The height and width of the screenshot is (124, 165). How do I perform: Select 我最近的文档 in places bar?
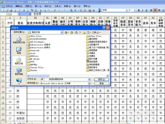click(19, 40)
